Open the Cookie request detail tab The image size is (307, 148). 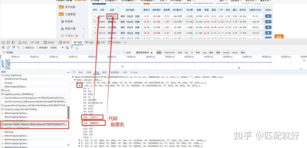[x=134, y=72]
